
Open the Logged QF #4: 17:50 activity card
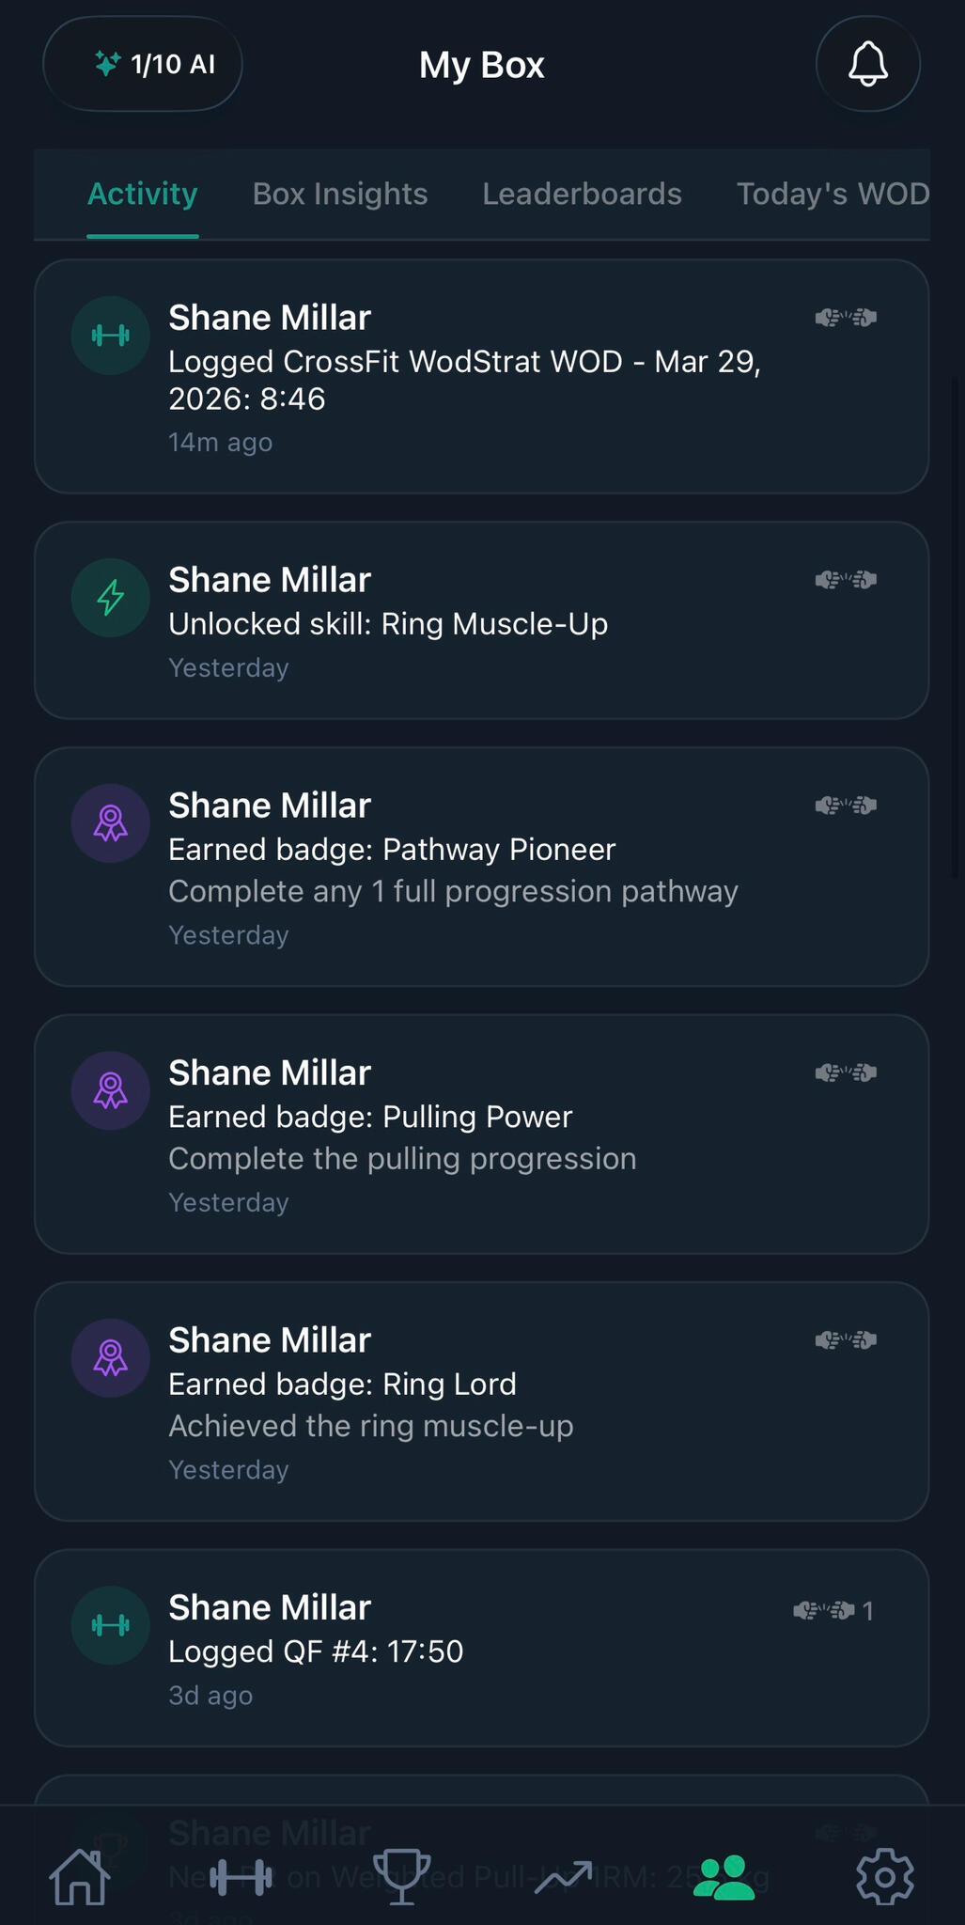pos(470,1651)
